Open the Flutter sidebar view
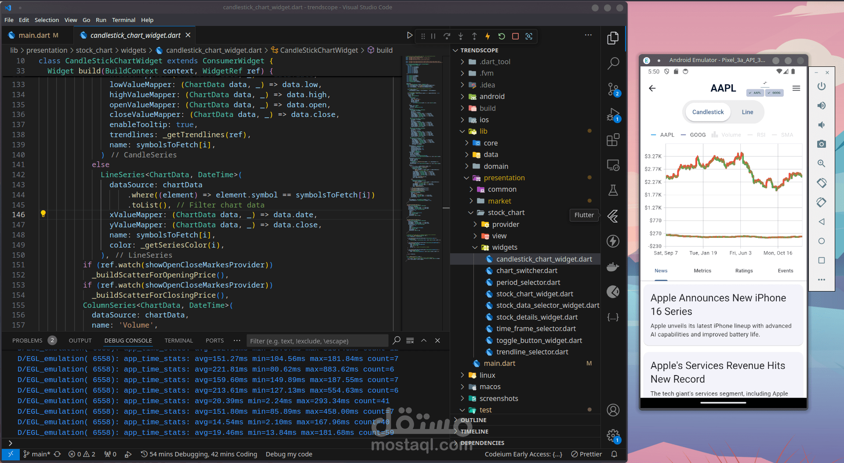Image resolution: width=844 pixels, height=463 pixels. 613,216
